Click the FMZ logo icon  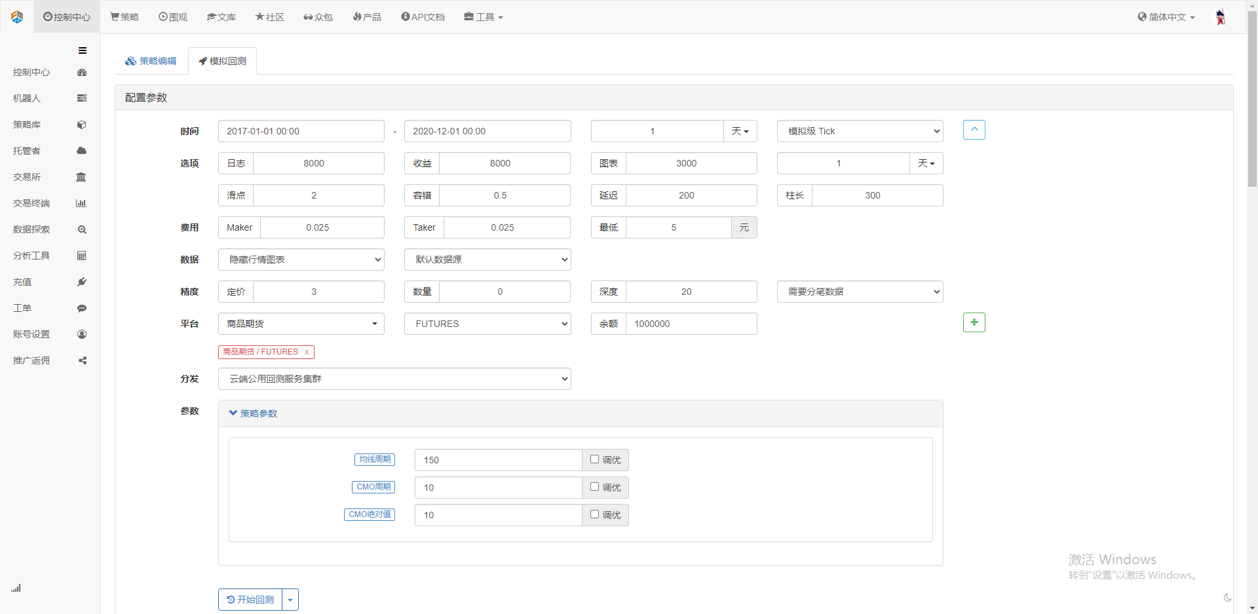point(17,17)
